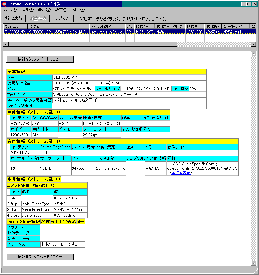Click the 字幕情報 (ストリーム数 0) header

click(x=34, y=179)
